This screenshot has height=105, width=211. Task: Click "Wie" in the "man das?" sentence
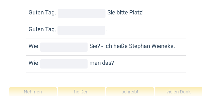coord(33,63)
